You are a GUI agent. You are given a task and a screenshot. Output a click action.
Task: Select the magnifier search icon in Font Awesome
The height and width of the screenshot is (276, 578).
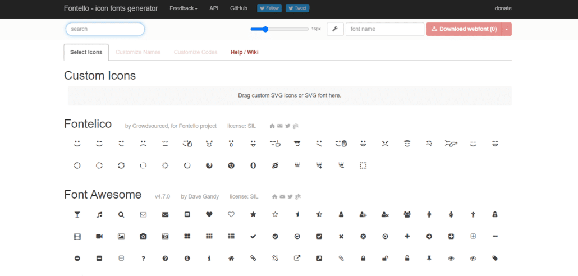(121, 214)
